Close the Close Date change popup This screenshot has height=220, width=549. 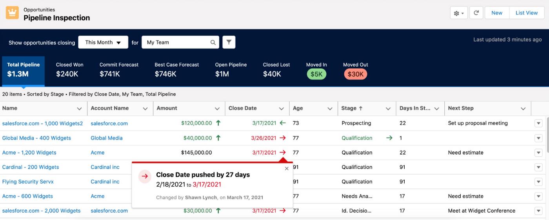tap(287, 169)
